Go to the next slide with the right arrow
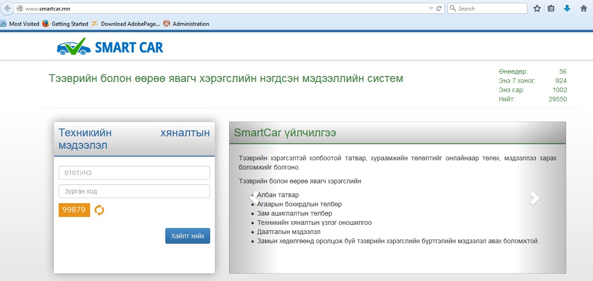 534,198
